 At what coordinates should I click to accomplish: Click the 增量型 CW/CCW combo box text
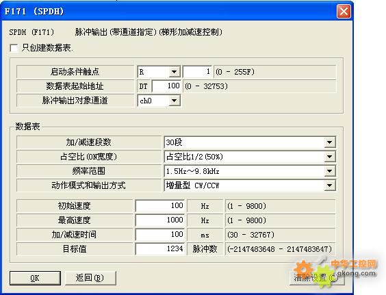point(192,185)
